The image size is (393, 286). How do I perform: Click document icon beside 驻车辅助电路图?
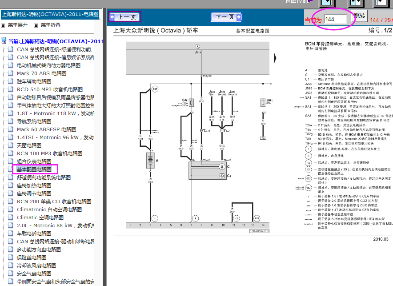pos(11,81)
